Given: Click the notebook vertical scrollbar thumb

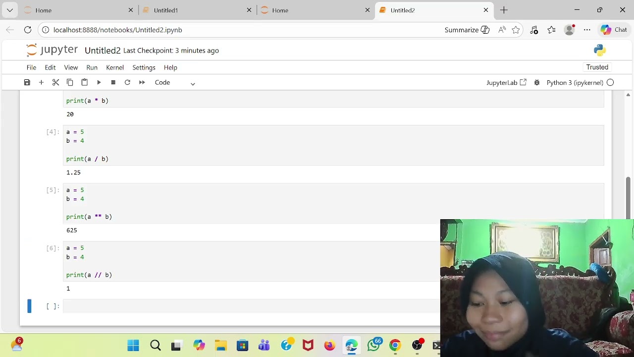Looking at the screenshot, I should (x=628, y=197).
